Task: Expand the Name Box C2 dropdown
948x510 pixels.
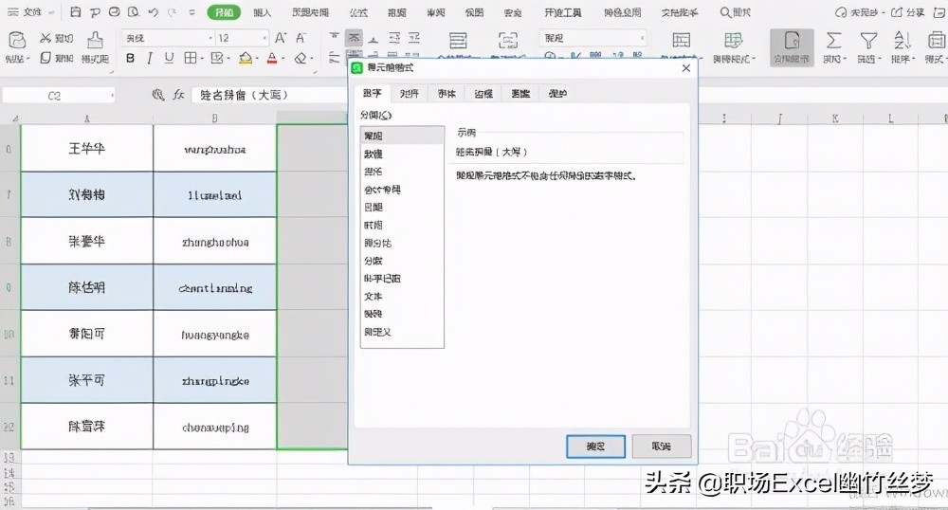Action: tap(112, 96)
